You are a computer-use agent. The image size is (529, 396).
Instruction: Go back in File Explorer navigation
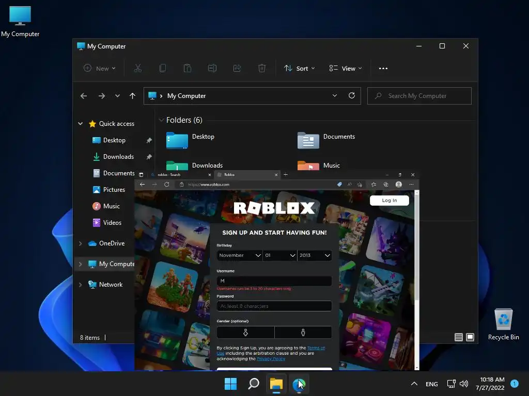click(x=84, y=96)
